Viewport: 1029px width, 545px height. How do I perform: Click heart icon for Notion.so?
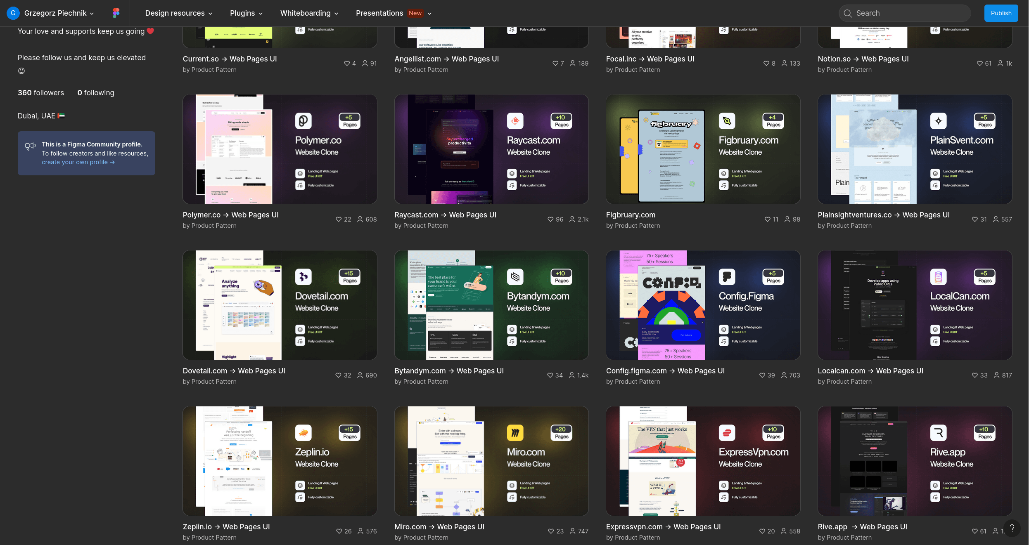coord(980,64)
